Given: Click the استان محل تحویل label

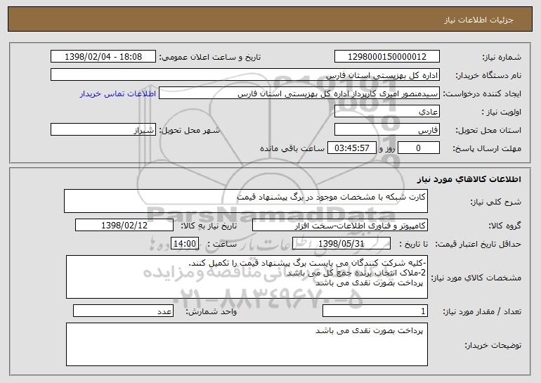Looking at the screenshot, I should pos(488,131).
